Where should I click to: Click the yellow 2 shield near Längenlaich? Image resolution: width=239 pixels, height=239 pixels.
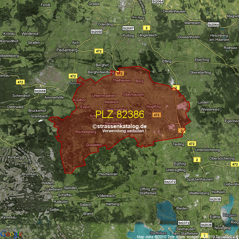pos(147,28)
